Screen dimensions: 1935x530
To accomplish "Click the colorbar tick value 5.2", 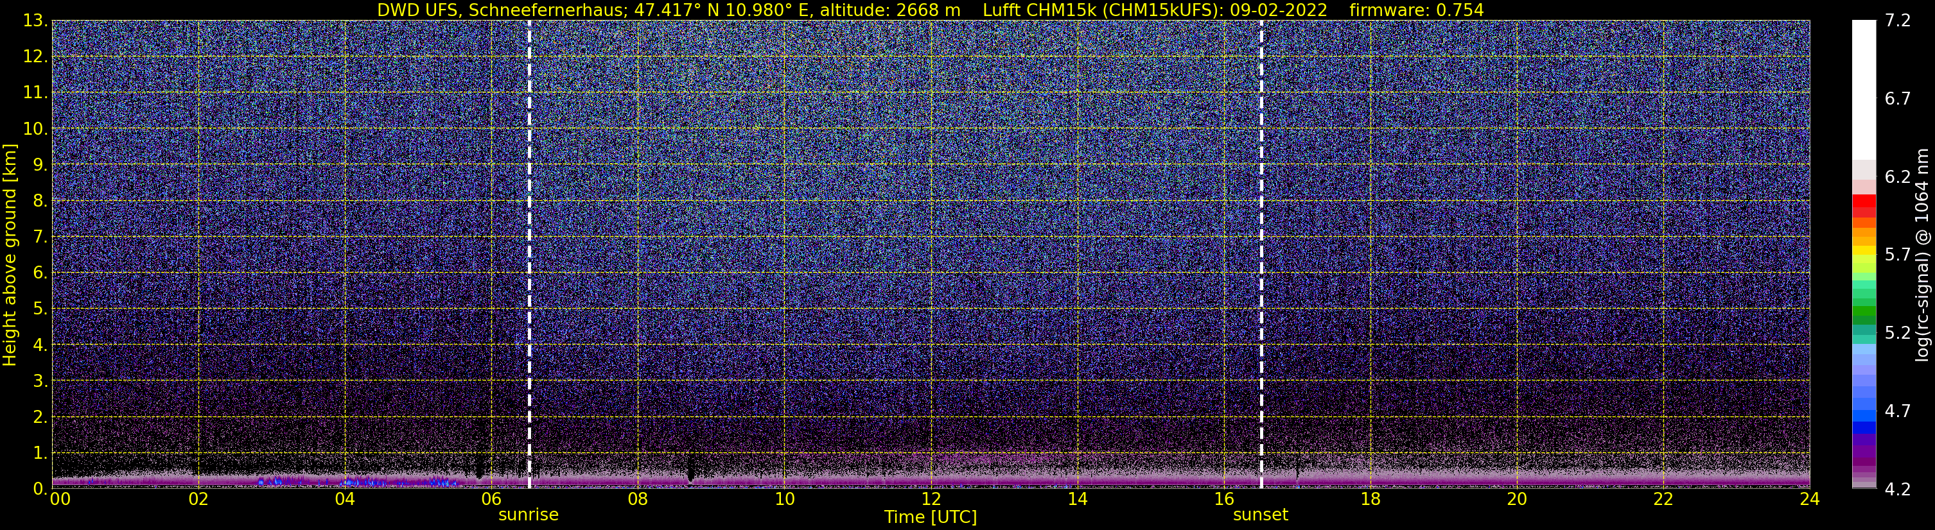I will click(1898, 333).
